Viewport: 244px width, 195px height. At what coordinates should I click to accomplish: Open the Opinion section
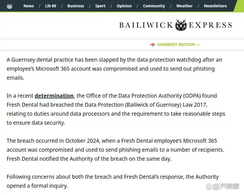click(x=124, y=6)
